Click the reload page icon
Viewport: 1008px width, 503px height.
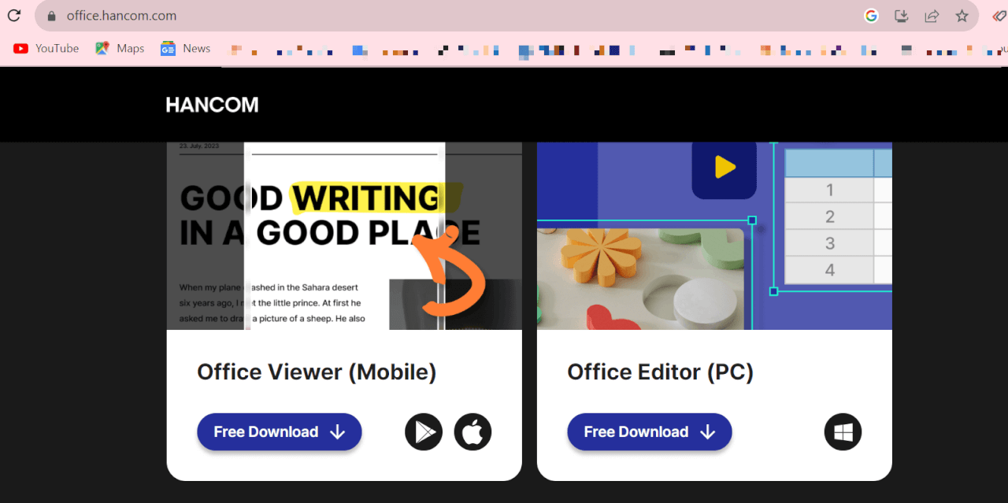point(13,14)
